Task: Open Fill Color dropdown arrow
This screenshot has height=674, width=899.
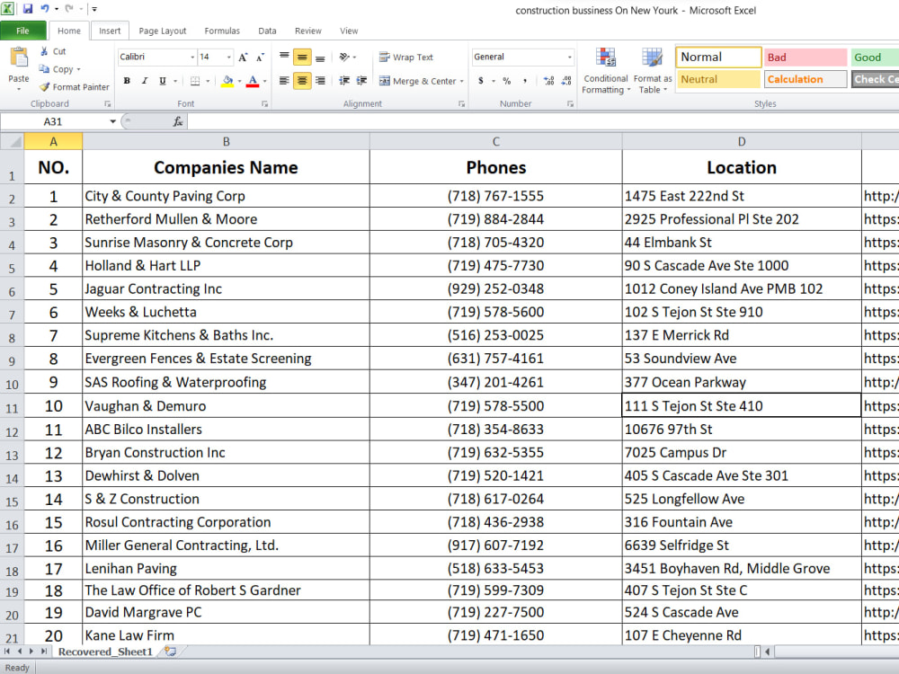Action: [240, 82]
